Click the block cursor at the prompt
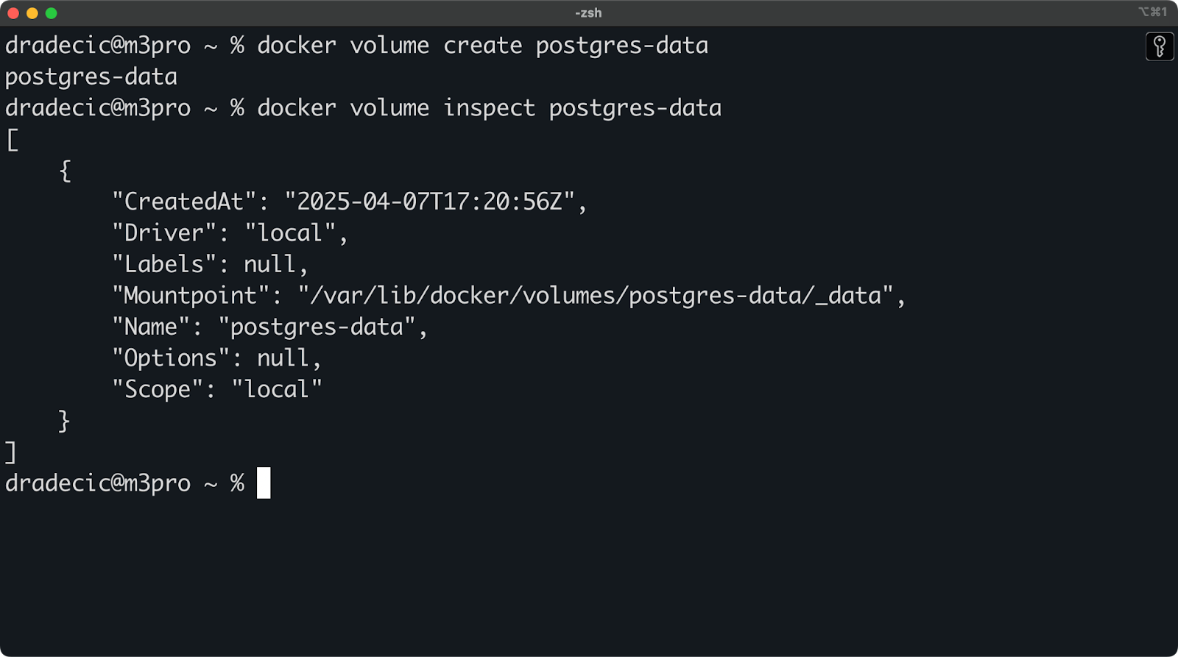The image size is (1178, 657). (264, 483)
